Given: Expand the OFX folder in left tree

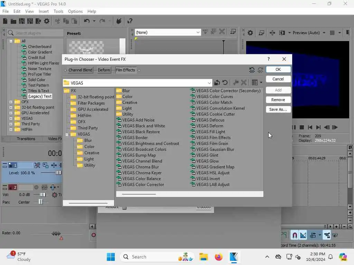Looking at the screenshot, I should pyautogui.click(x=11, y=102).
